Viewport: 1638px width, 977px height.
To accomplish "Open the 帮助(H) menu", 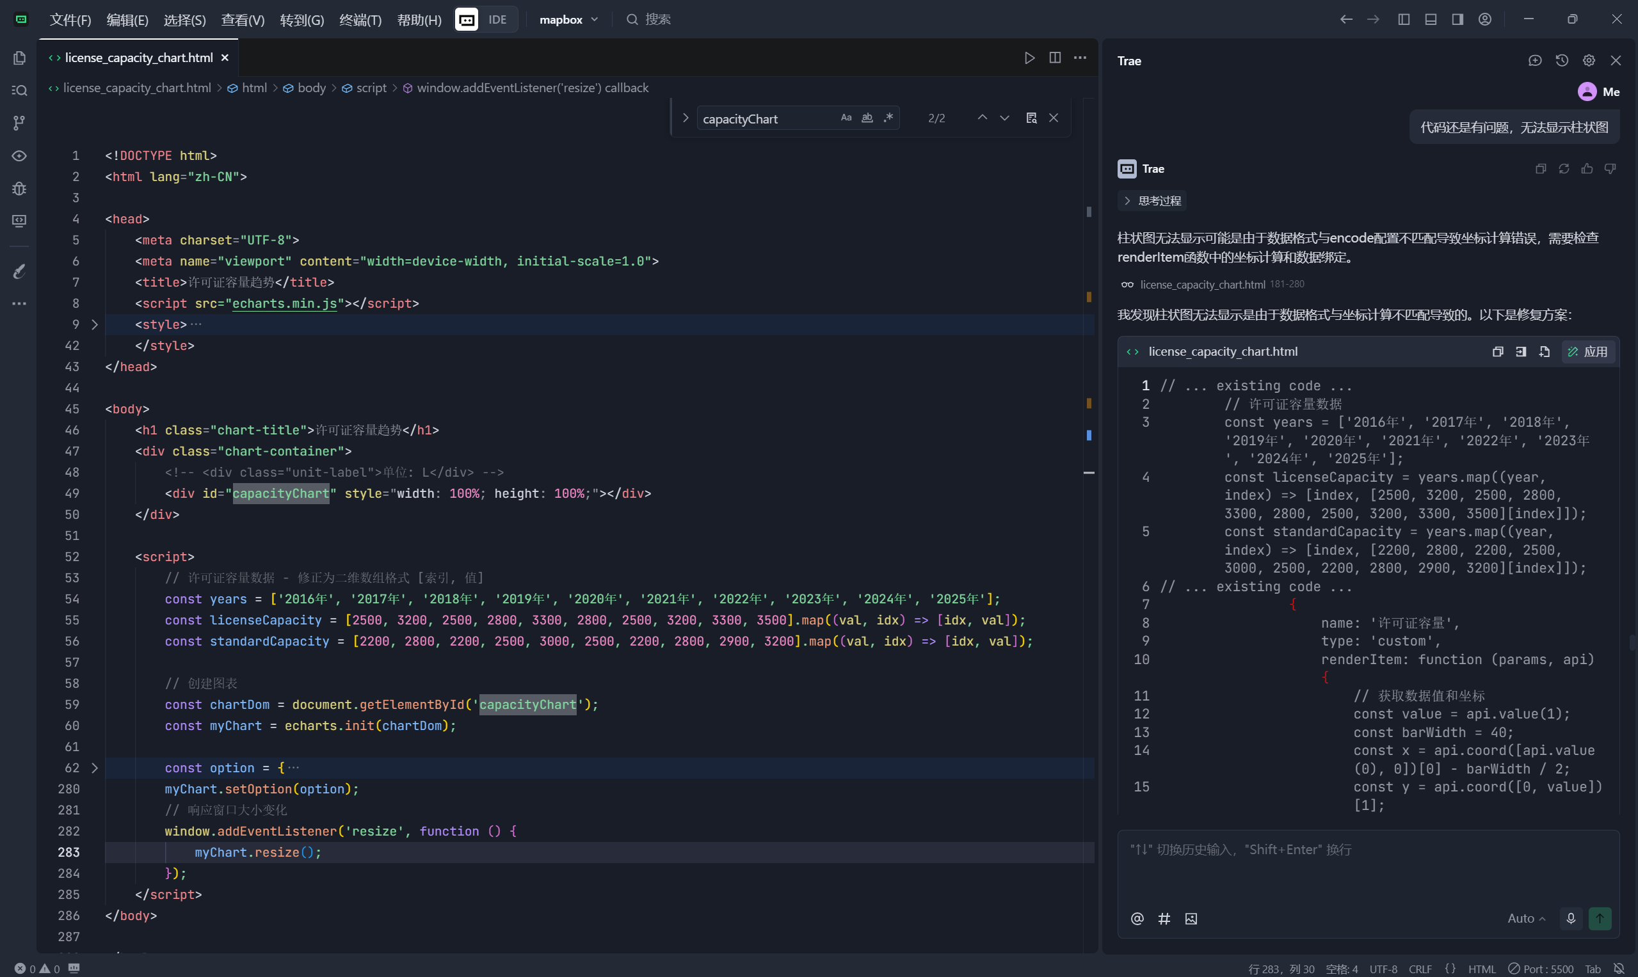I will tap(419, 20).
